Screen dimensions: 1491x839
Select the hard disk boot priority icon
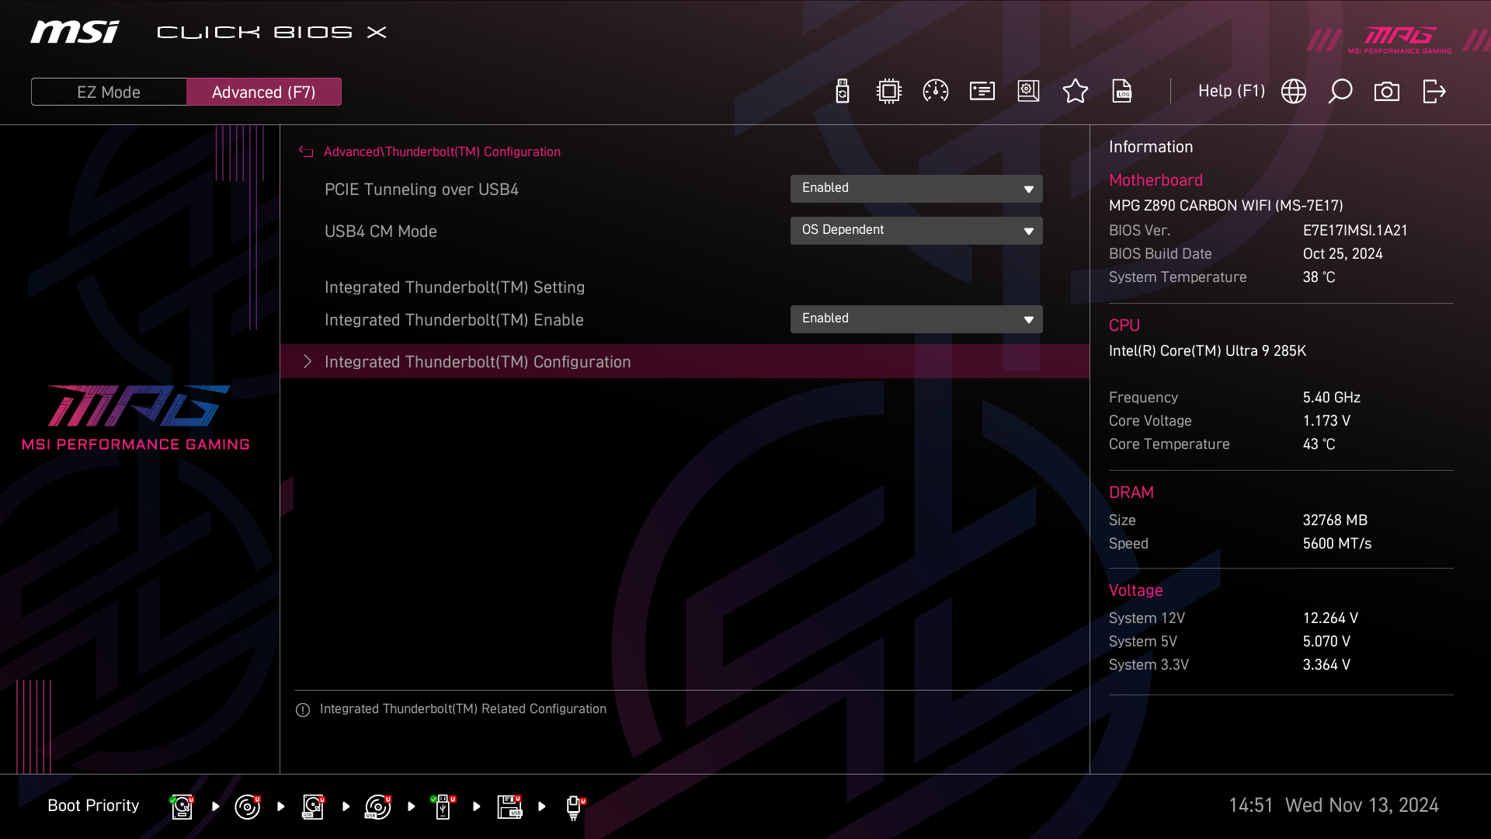(182, 806)
